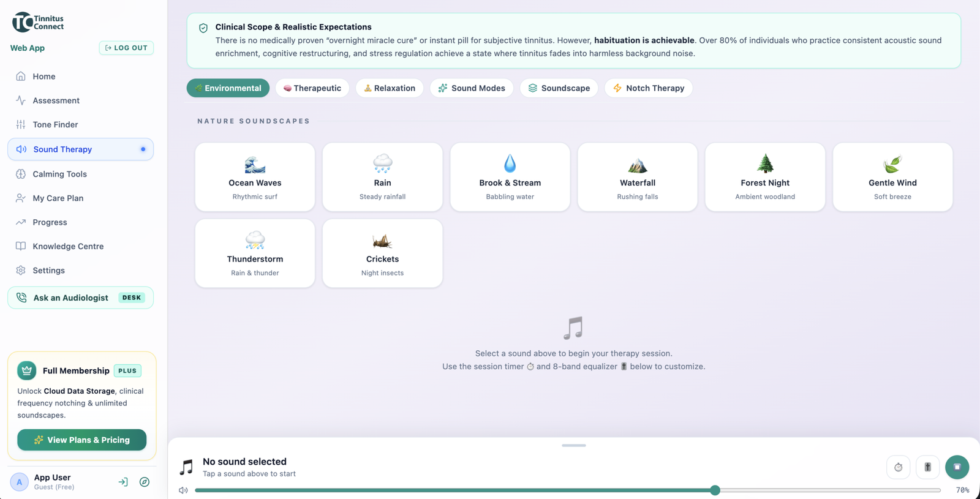Open the Soundscape tab
The image size is (980, 499).
(559, 88)
